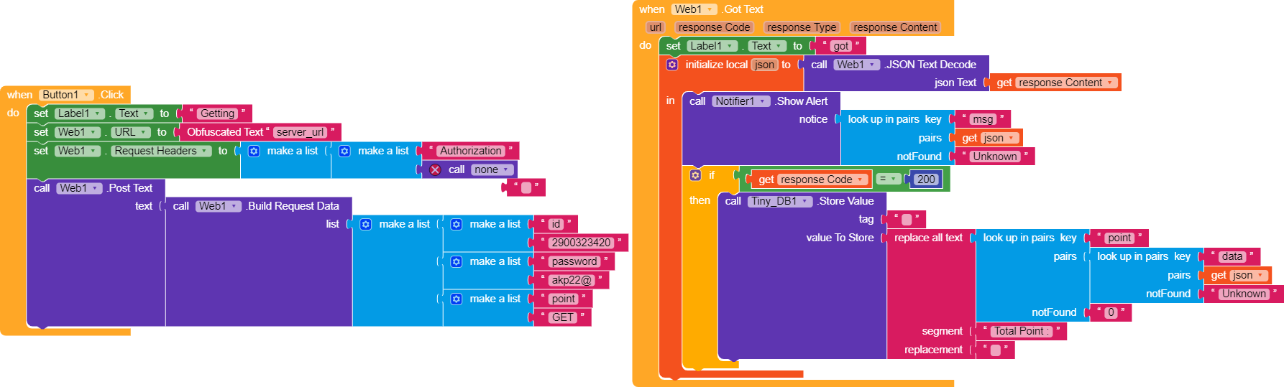Click the number 200 value field

pos(926,179)
